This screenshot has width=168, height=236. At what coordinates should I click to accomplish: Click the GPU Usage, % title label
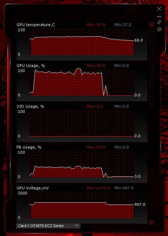(31, 66)
